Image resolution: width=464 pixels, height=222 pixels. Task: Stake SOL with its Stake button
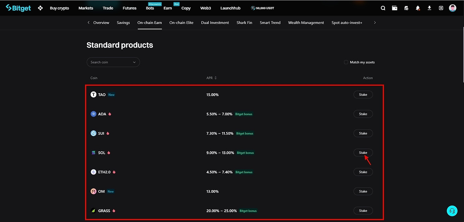pos(363,153)
